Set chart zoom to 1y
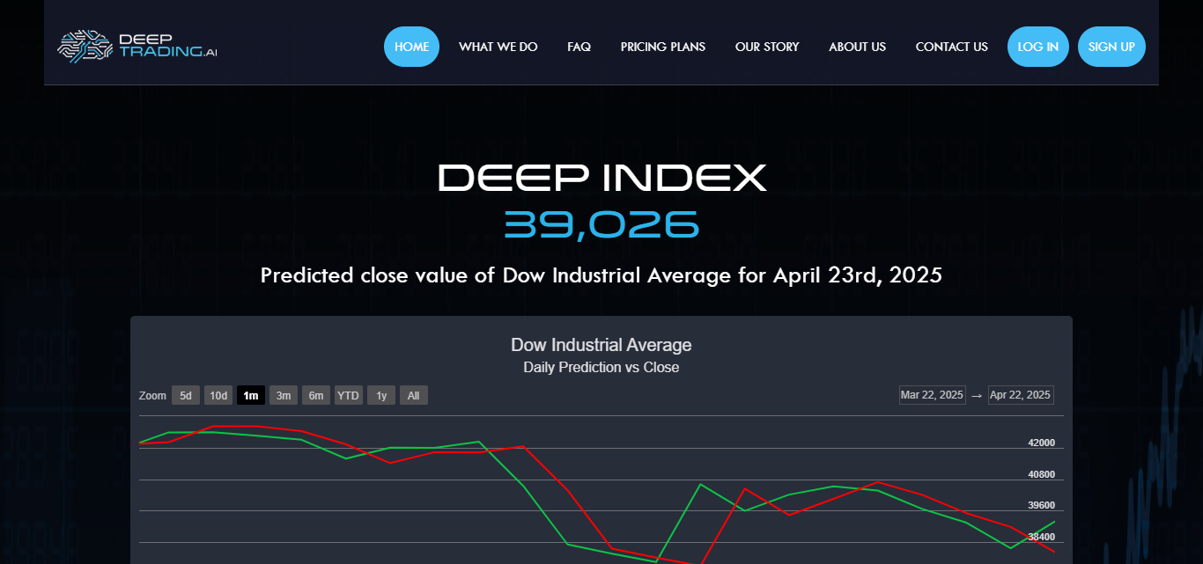Screen dimensions: 1203x564 pyautogui.click(x=381, y=395)
